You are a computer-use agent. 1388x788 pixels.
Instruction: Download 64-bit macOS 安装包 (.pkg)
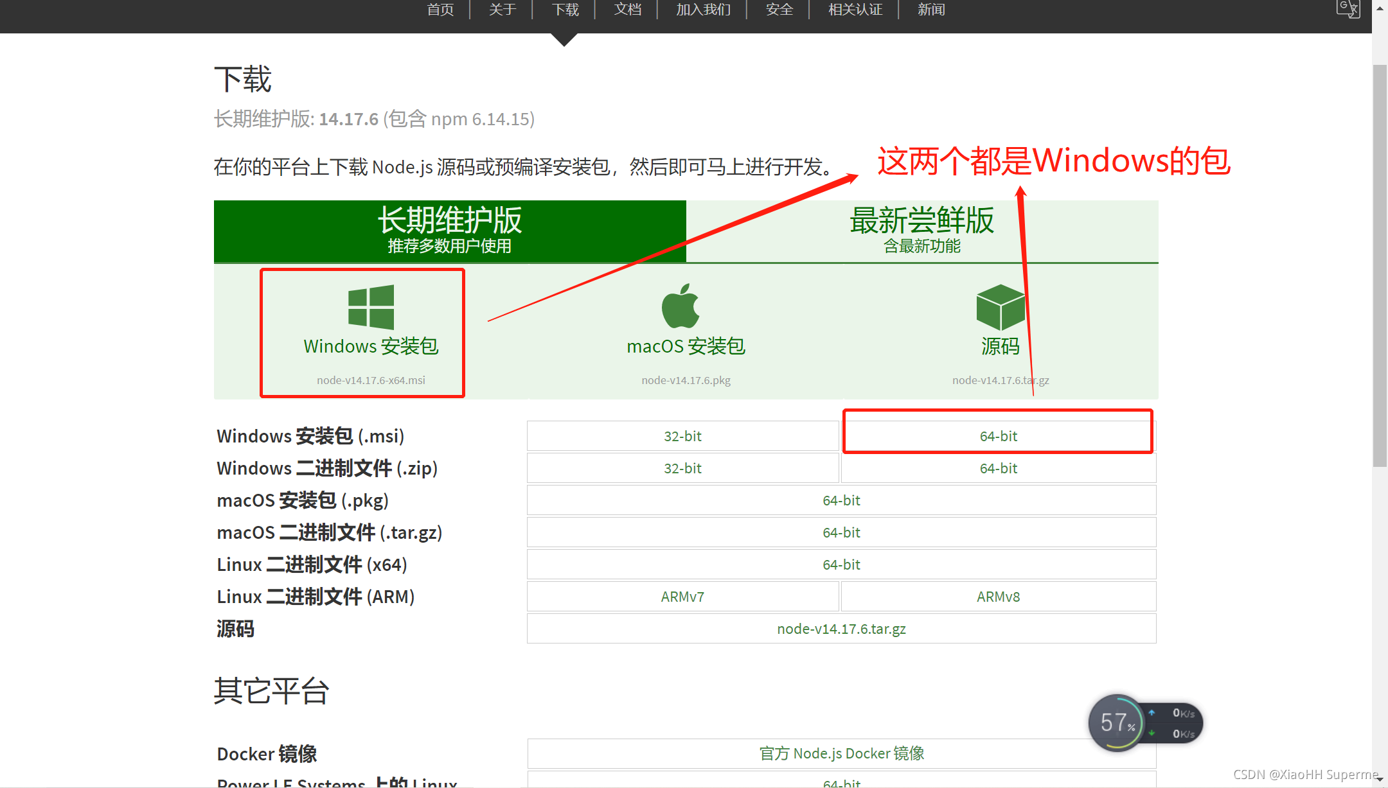(841, 500)
